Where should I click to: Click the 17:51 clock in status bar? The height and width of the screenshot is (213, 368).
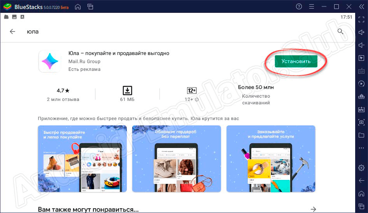346,17
